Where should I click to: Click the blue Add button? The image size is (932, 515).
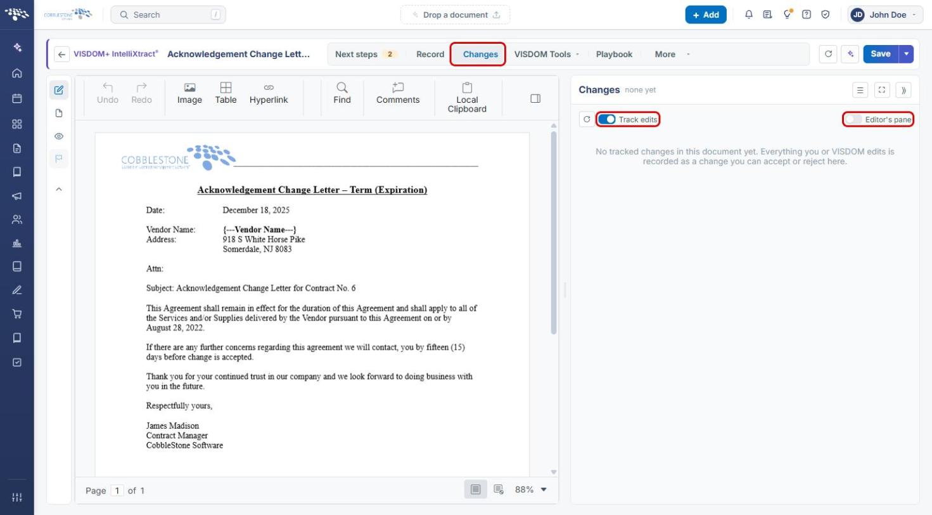706,15
